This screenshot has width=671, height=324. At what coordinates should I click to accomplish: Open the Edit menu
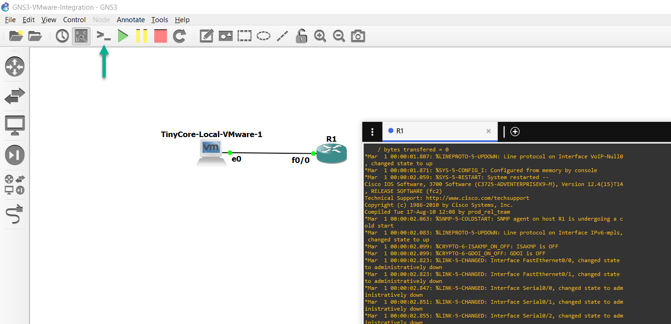29,19
